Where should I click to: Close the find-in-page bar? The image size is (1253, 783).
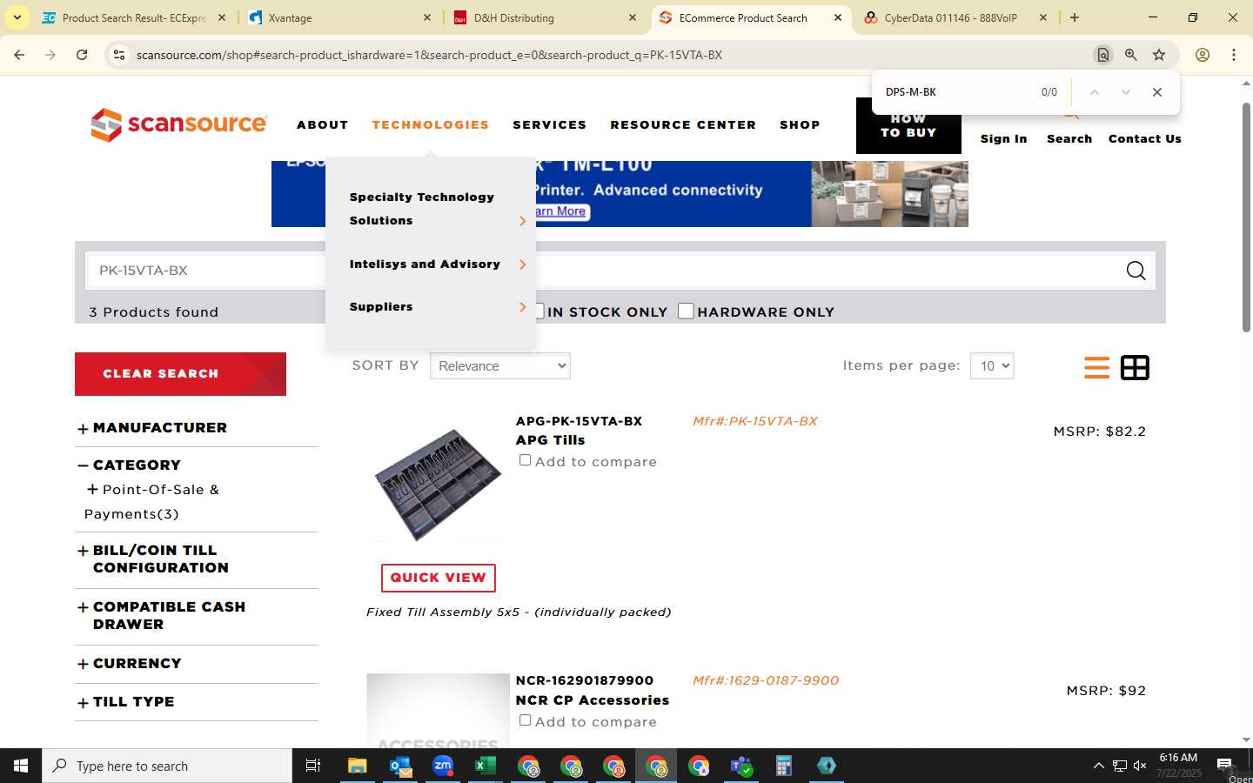1156,92
